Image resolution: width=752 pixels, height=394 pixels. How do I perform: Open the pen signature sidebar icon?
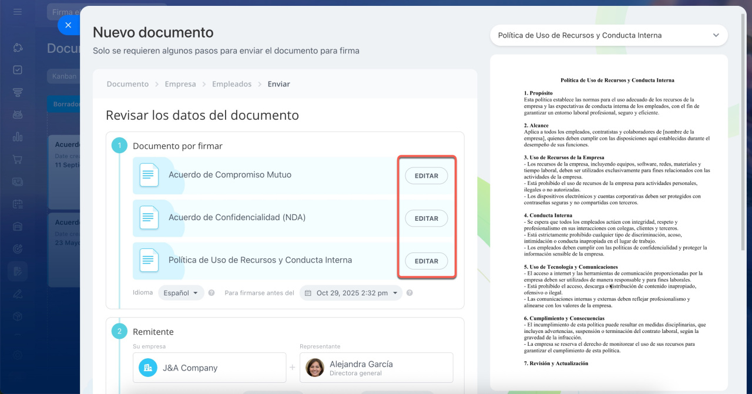point(18,293)
